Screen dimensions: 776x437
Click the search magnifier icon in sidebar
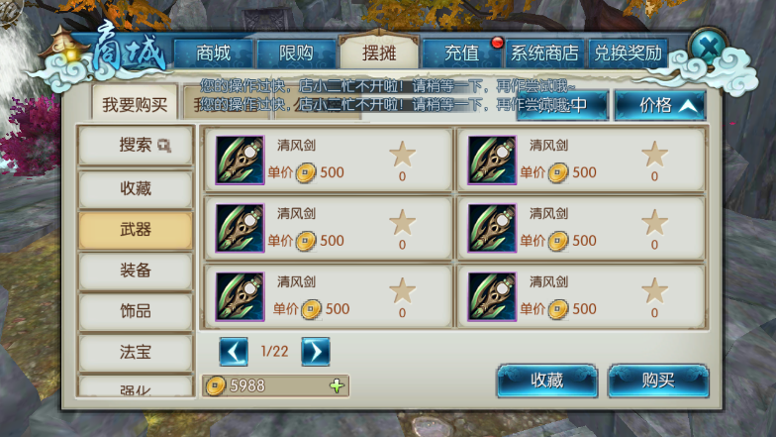164,145
